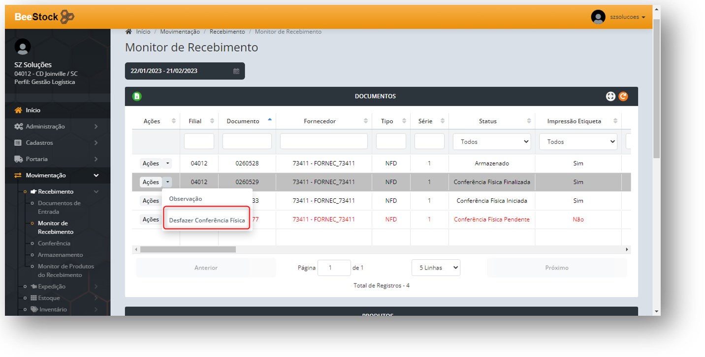This screenshot has height=357, width=705.
Task: Click the orange refresh icon in Documentos header
Action: 623,97
